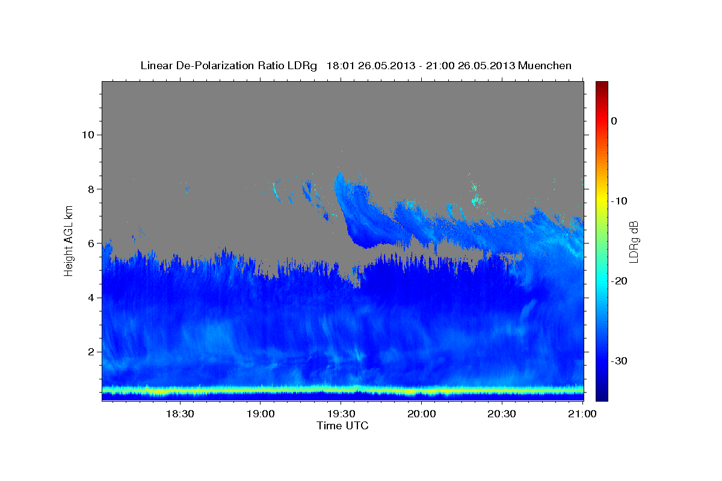Click the colorbar value '-10'
The height and width of the screenshot is (481, 722).
click(x=619, y=201)
